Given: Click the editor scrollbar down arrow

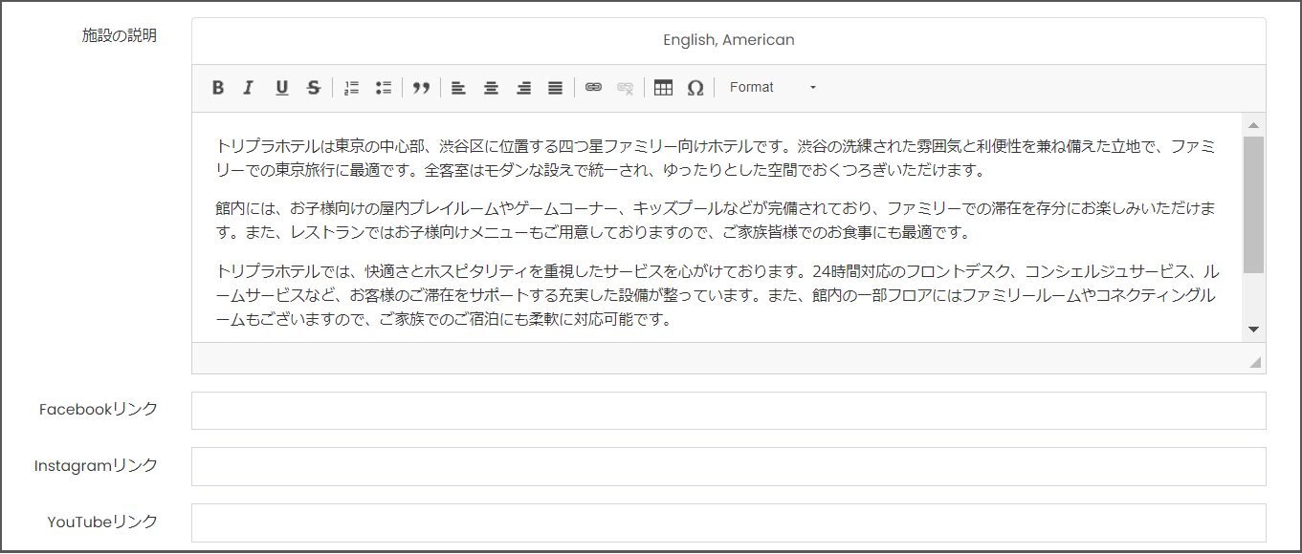Looking at the screenshot, I should coord(1253,330).
